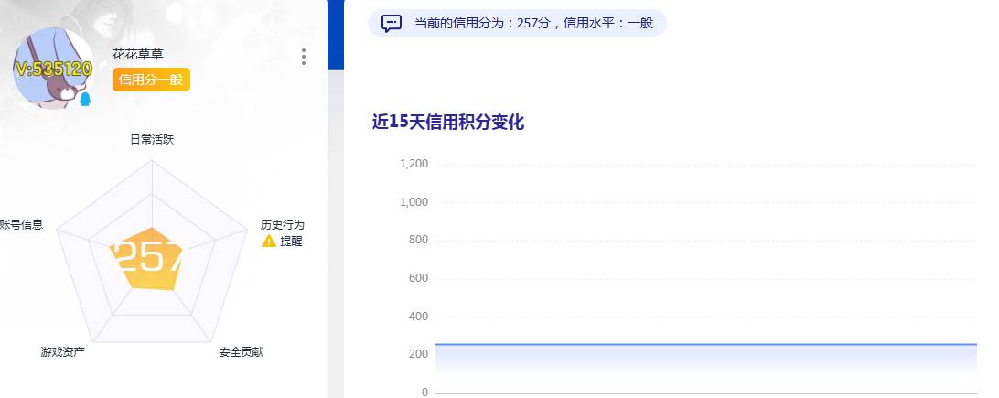Click the QQ penguin badge on avatar
The height and width of the screenshot is (398, 999).
pos(85,99)
